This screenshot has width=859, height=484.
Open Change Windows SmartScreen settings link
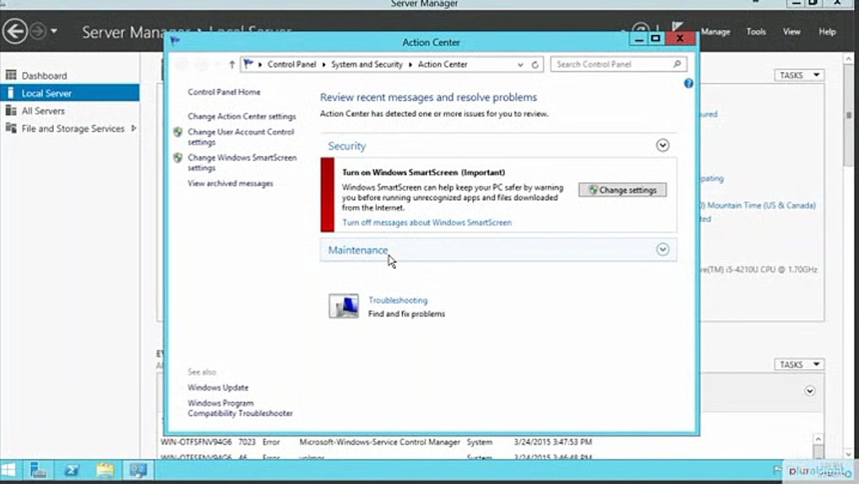(242, 163)
